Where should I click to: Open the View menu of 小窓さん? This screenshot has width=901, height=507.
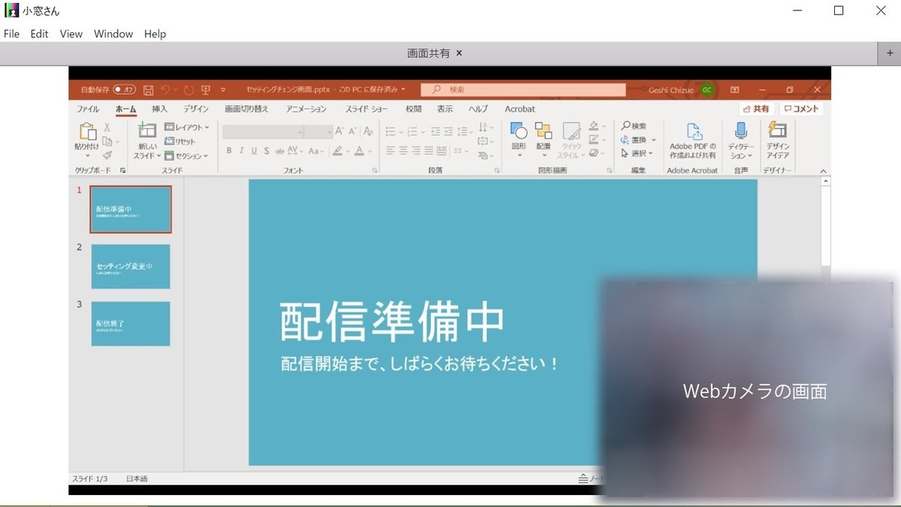[x=71, y=34]
